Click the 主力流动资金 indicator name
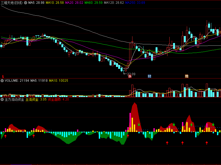221x165 pixels. coord(14,100)
